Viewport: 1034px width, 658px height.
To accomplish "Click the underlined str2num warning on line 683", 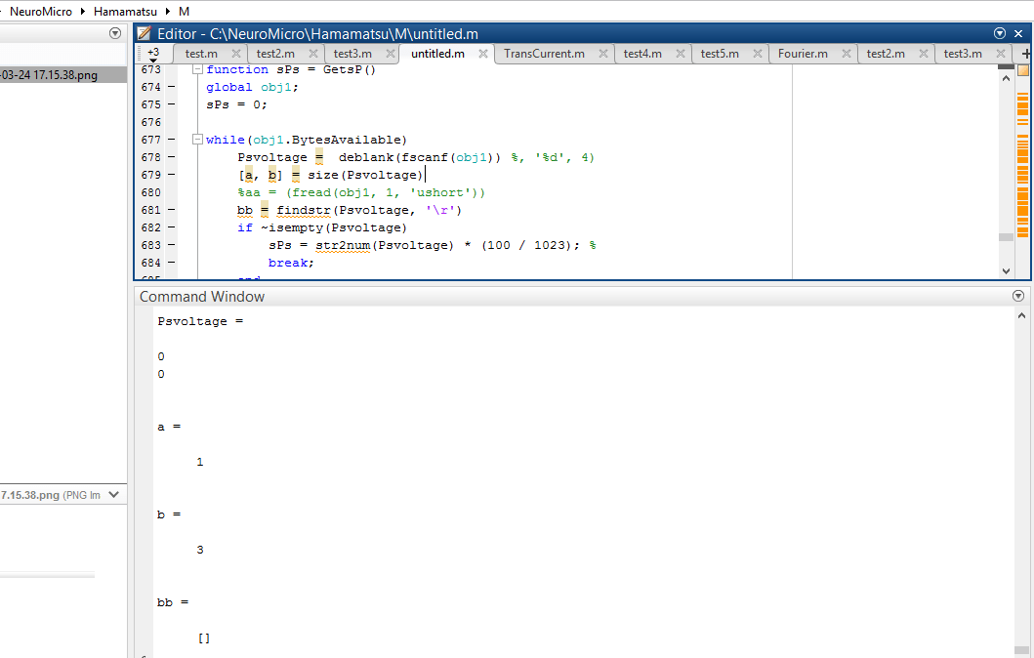I will 343,245.
